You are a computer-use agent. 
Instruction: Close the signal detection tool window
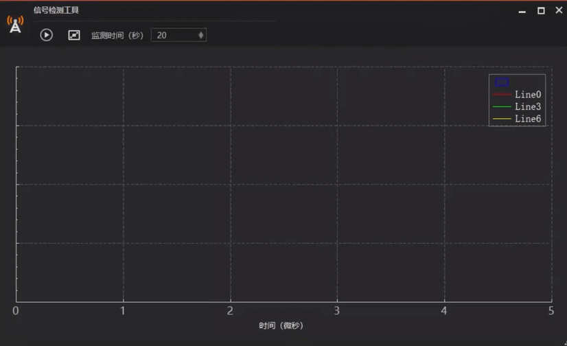559,11
